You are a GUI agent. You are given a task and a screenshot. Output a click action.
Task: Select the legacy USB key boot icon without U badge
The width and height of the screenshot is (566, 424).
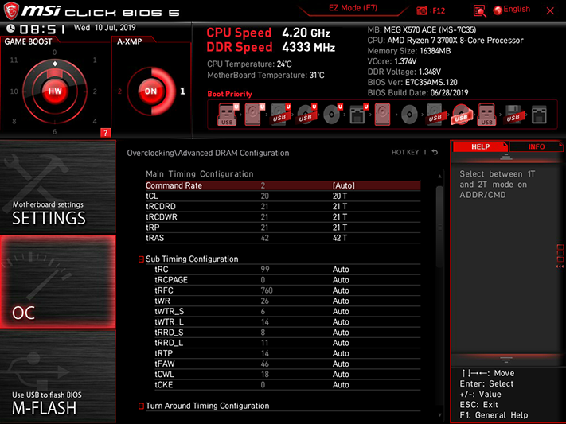point(486,115)
